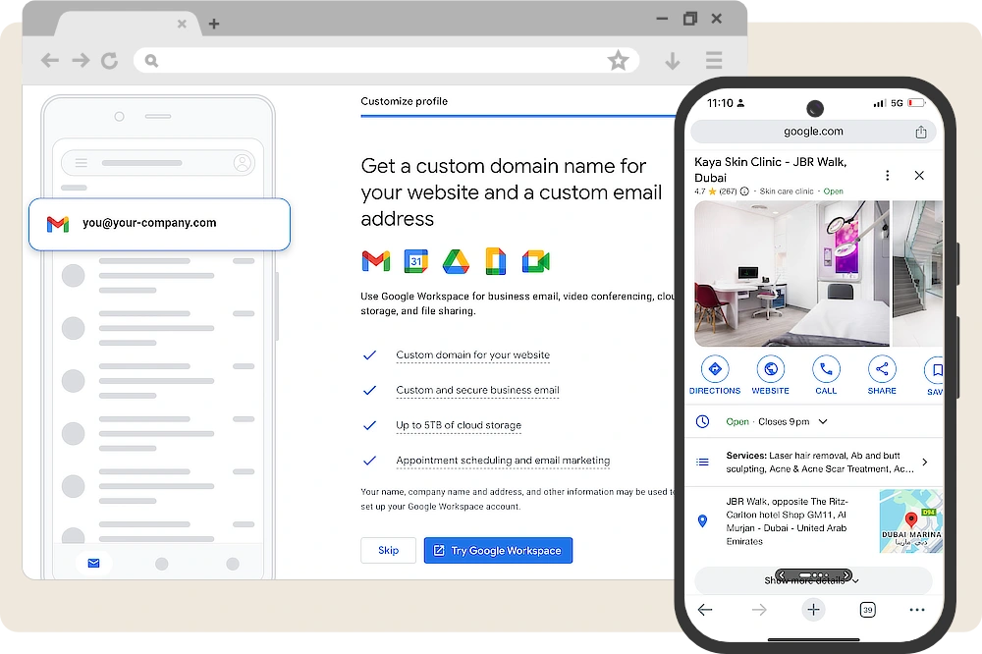
Task: Close the current browser tab
Action: click(182, 24)
